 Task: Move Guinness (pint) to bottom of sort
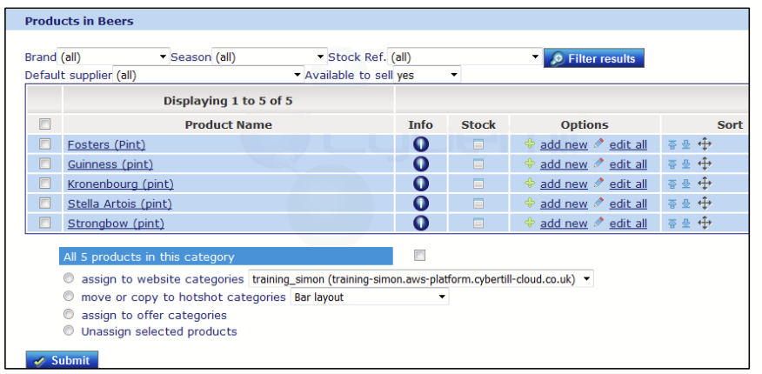[x=685, y=164]
